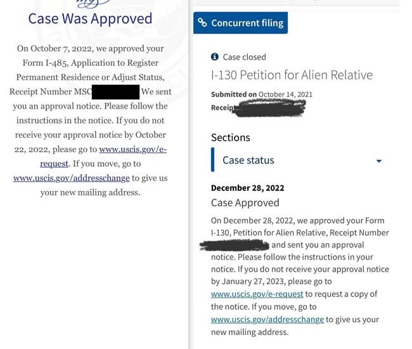This screenshot has width=412, height=349.
Task: Follow the addresschange link under I-130 status
Action: 267,320
